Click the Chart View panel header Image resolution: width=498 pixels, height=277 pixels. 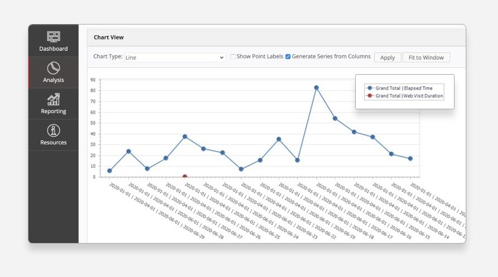109,37
